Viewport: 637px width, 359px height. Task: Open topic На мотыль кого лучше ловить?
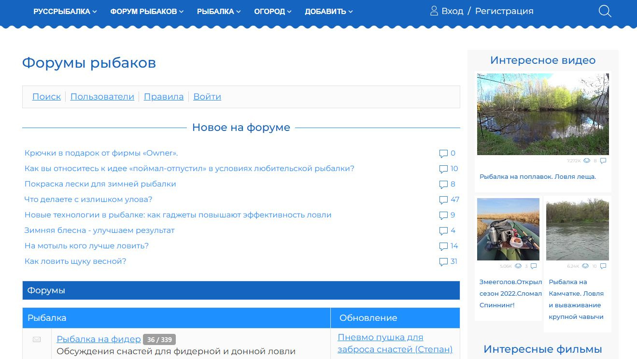tap(86, 246)
